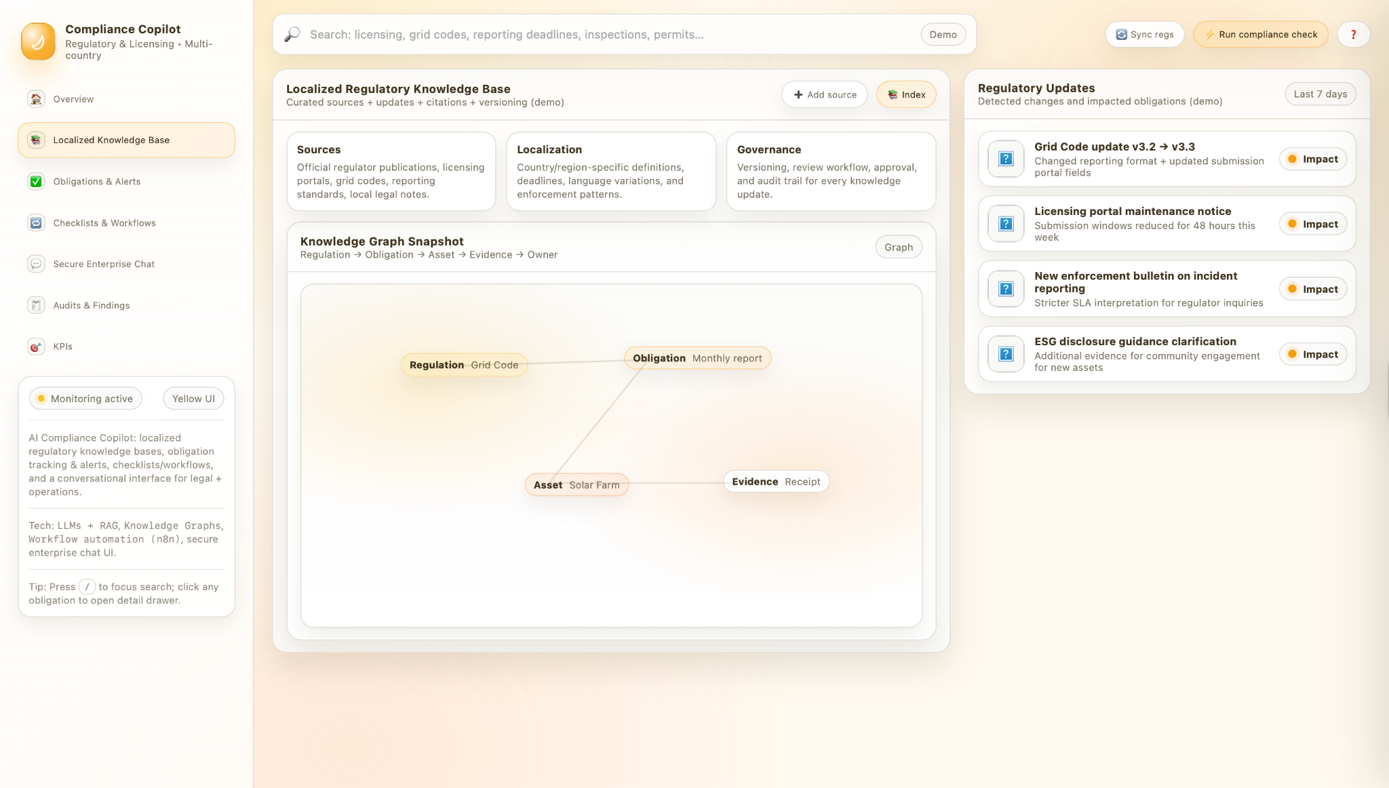Screen dimensions: 1389x788
Task: Select Localized Knowledge Base in sidebar
Action: coord(126,140)
